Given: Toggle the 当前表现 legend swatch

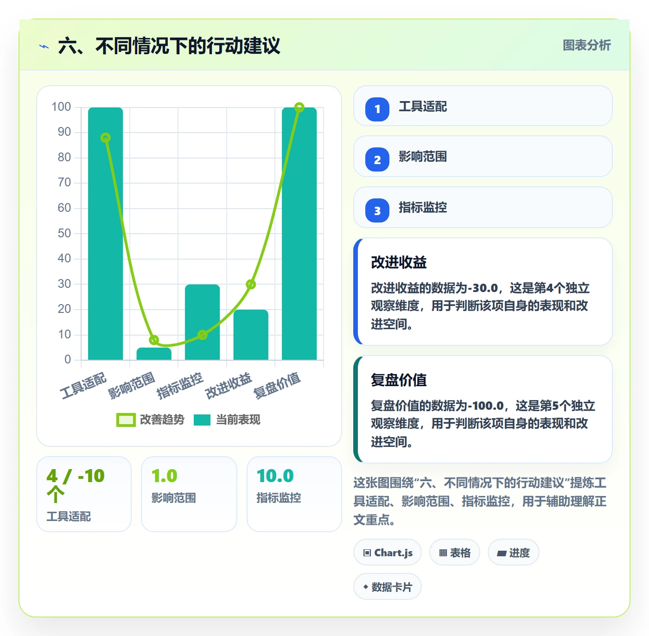Looking at the screenshot, I should [x=202, y=420].
